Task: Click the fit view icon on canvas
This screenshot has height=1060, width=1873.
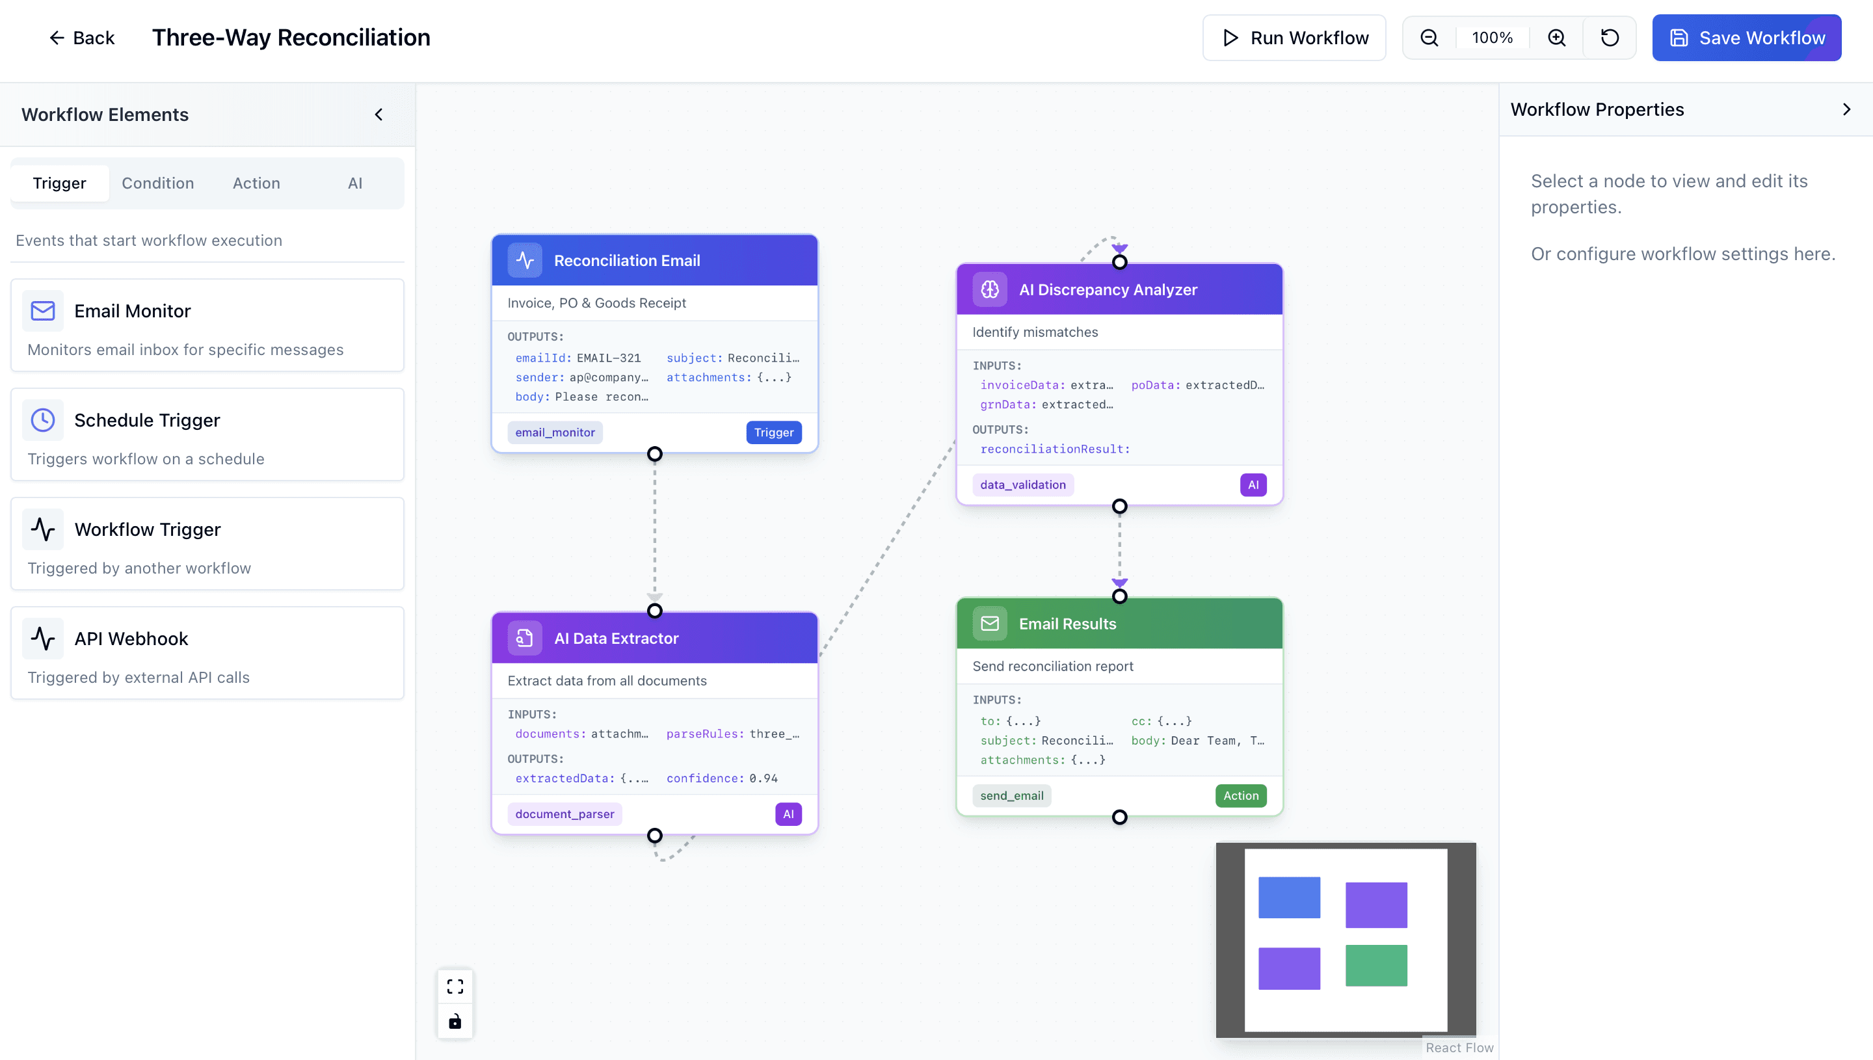Action: (455, 987)
